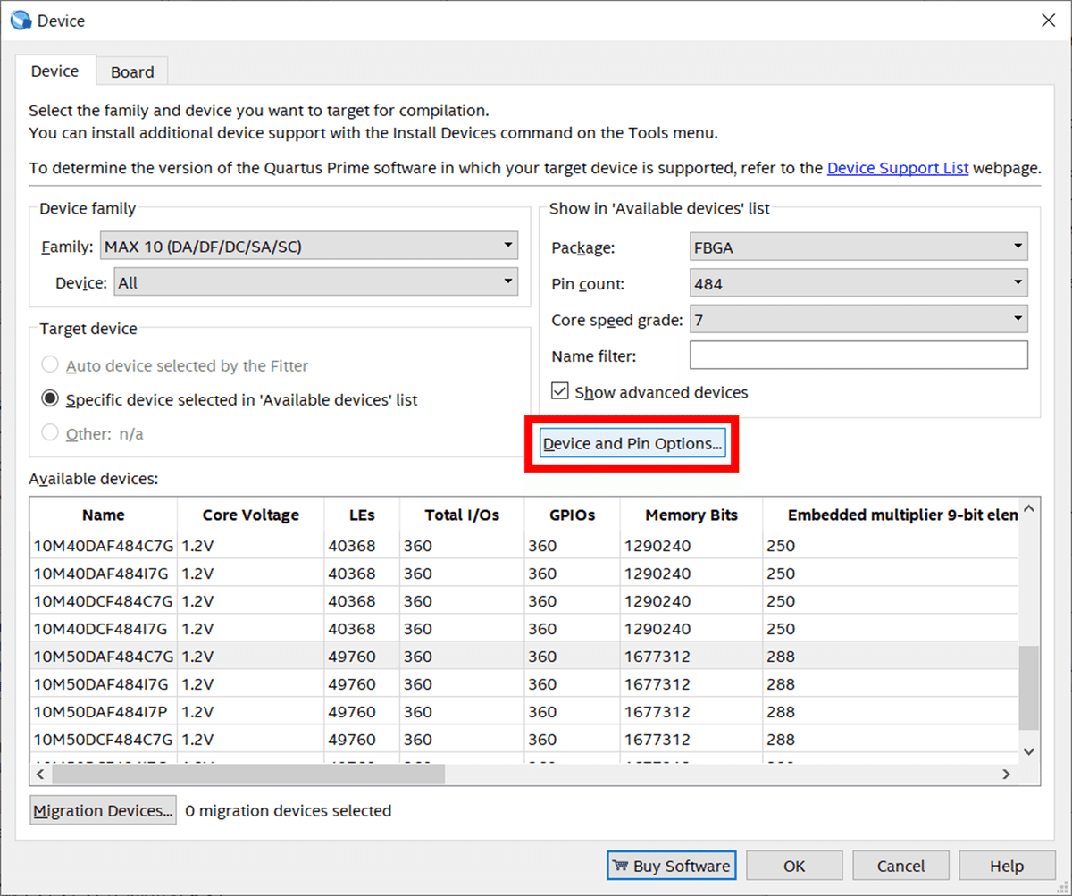Open Device and Pin Options button
The height and width of the screenshot is (896, 1072).
click(632, 443)
